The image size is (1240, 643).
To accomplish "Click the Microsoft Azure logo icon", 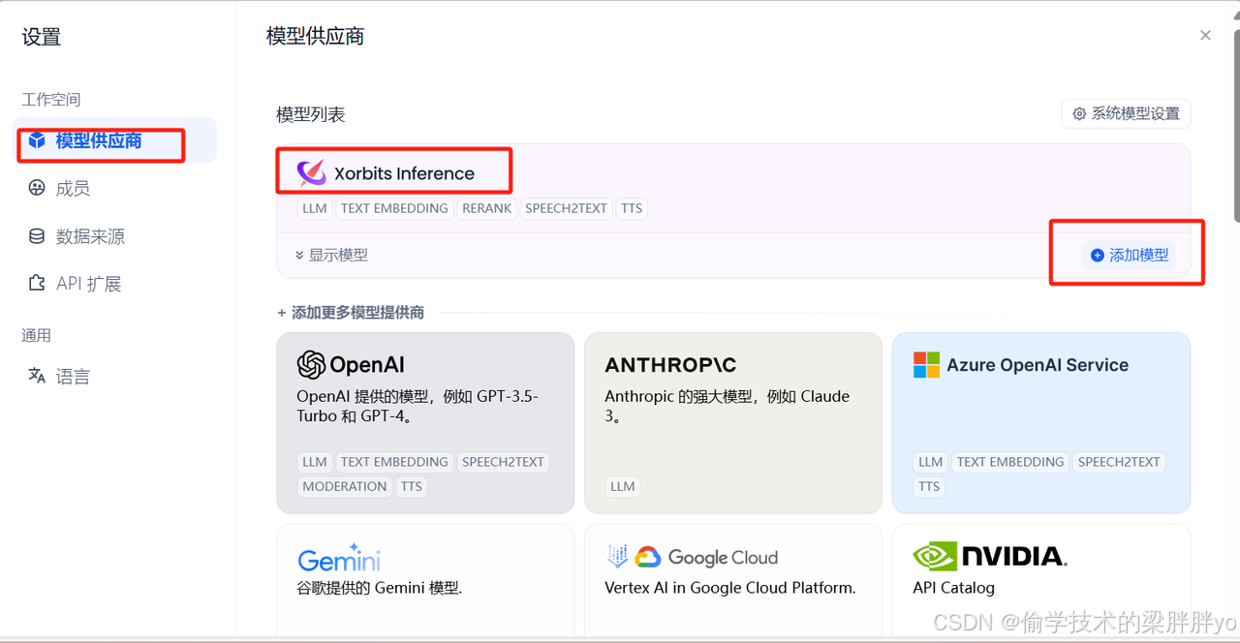I will coord(926,365).
